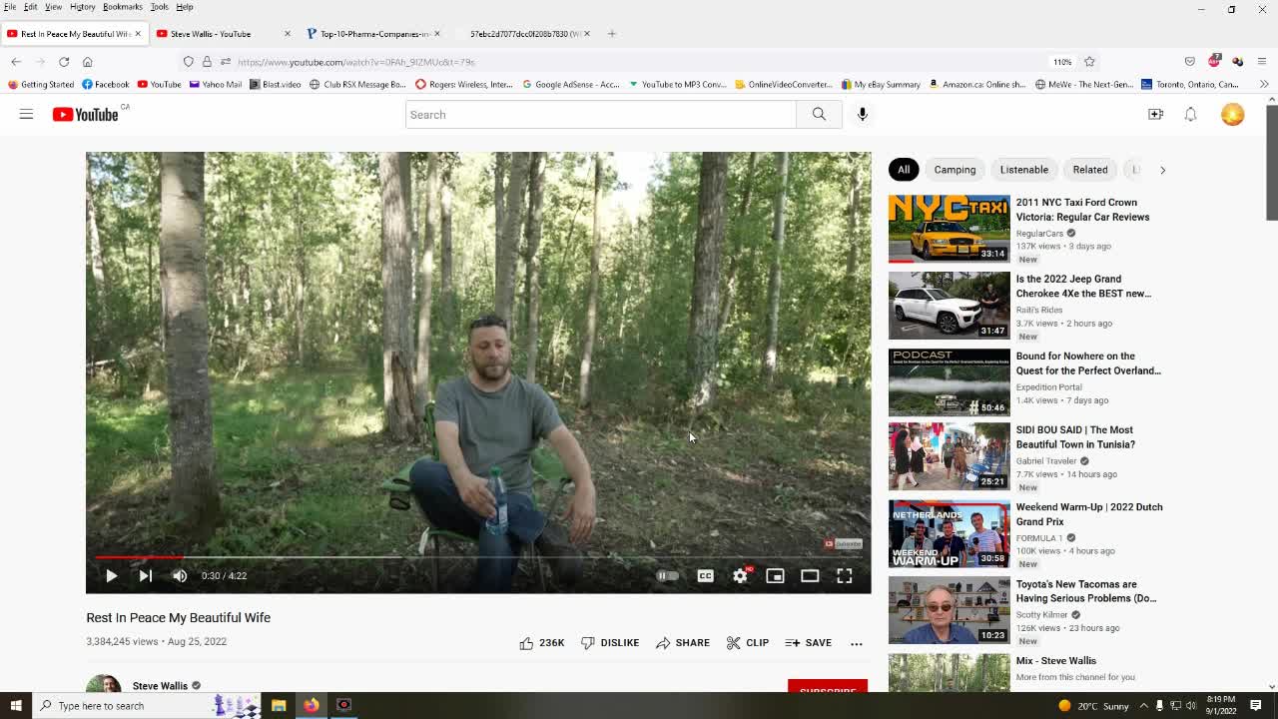Open the Yahoo Mail bookmark

215,85
